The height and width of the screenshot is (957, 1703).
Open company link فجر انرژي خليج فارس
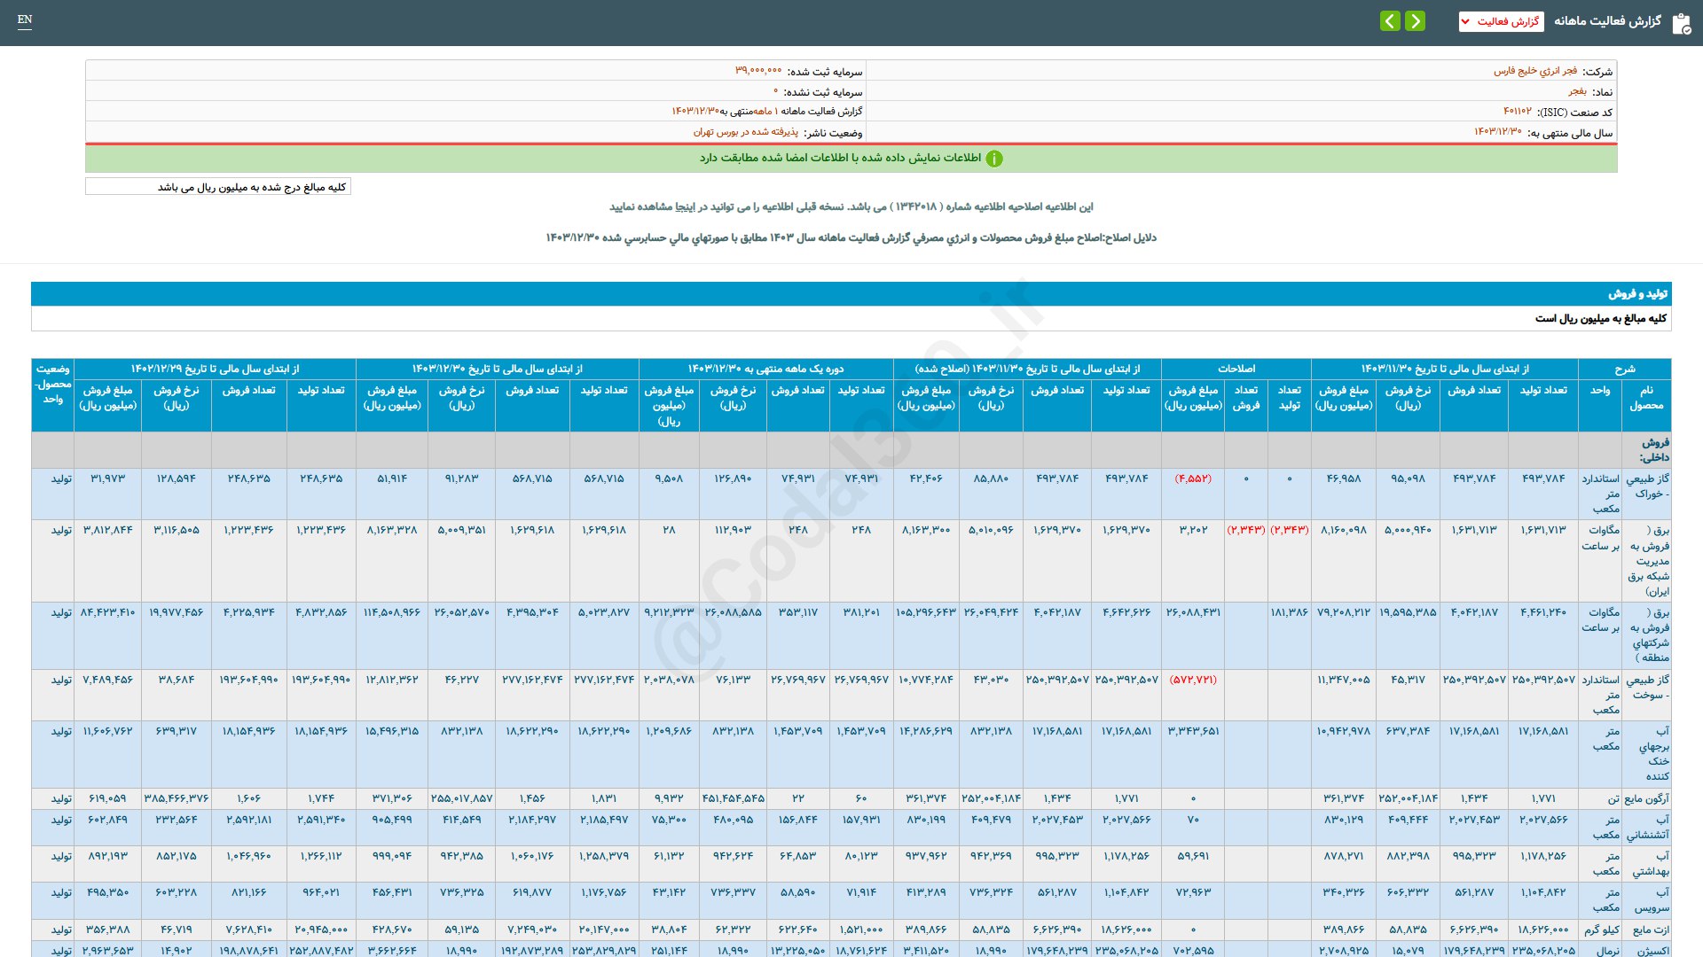[x=1535, y=71]
